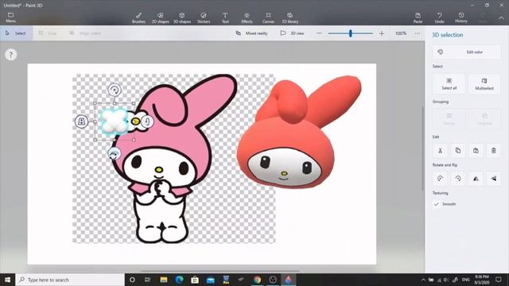This screenshot has width=509, height=286.
Task: Toggle 3D view
Action: click(x=293, y=33)
